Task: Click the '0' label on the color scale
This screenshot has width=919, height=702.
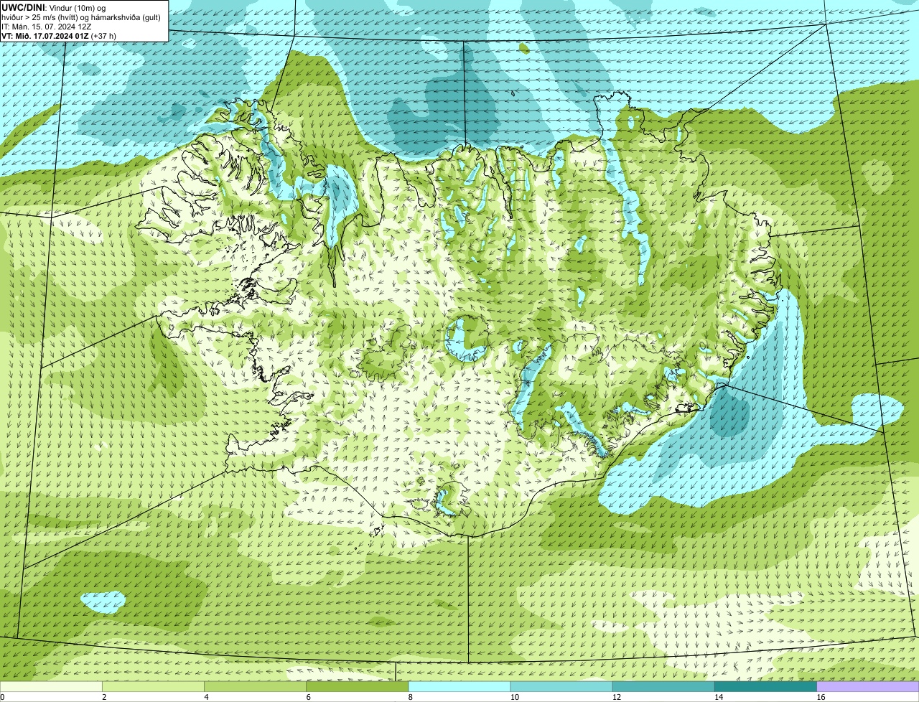Action: click(x=2, y=697)
